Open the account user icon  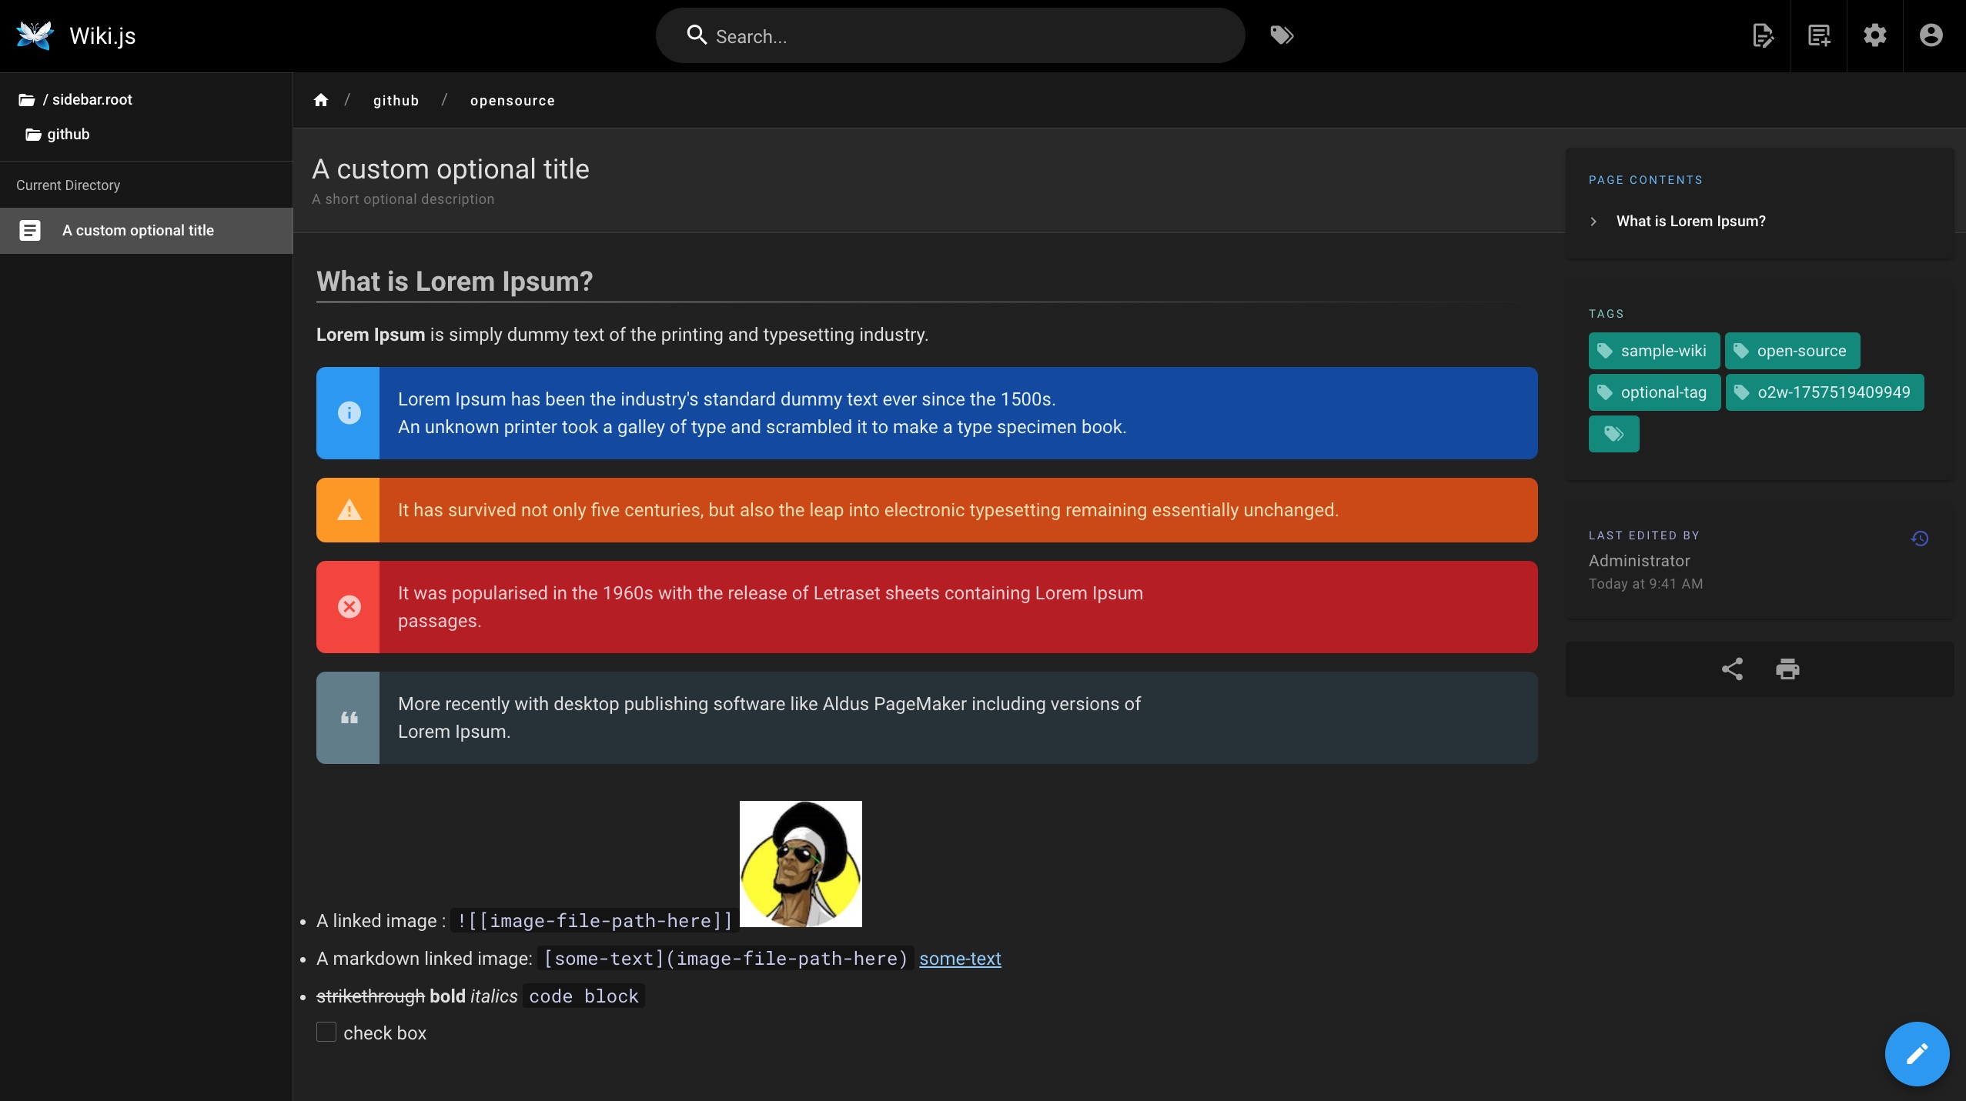point(1931,35)
